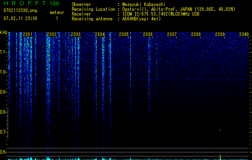252x160 pixels.
Task: Click the date stamp 07.02.11 23:30
Action: (20, 18)
